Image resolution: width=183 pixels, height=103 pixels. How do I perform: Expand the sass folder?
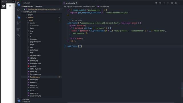click(x=32, y=47)
